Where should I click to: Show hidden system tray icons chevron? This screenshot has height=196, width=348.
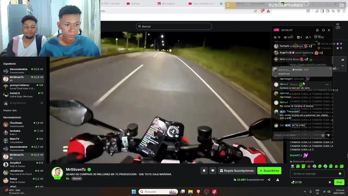[305, 192]
